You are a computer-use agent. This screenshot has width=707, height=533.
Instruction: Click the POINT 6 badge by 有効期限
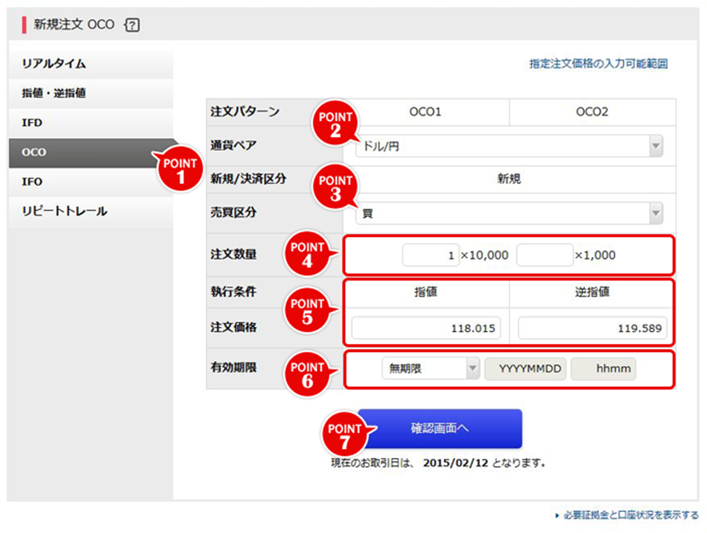click(307, 374)
